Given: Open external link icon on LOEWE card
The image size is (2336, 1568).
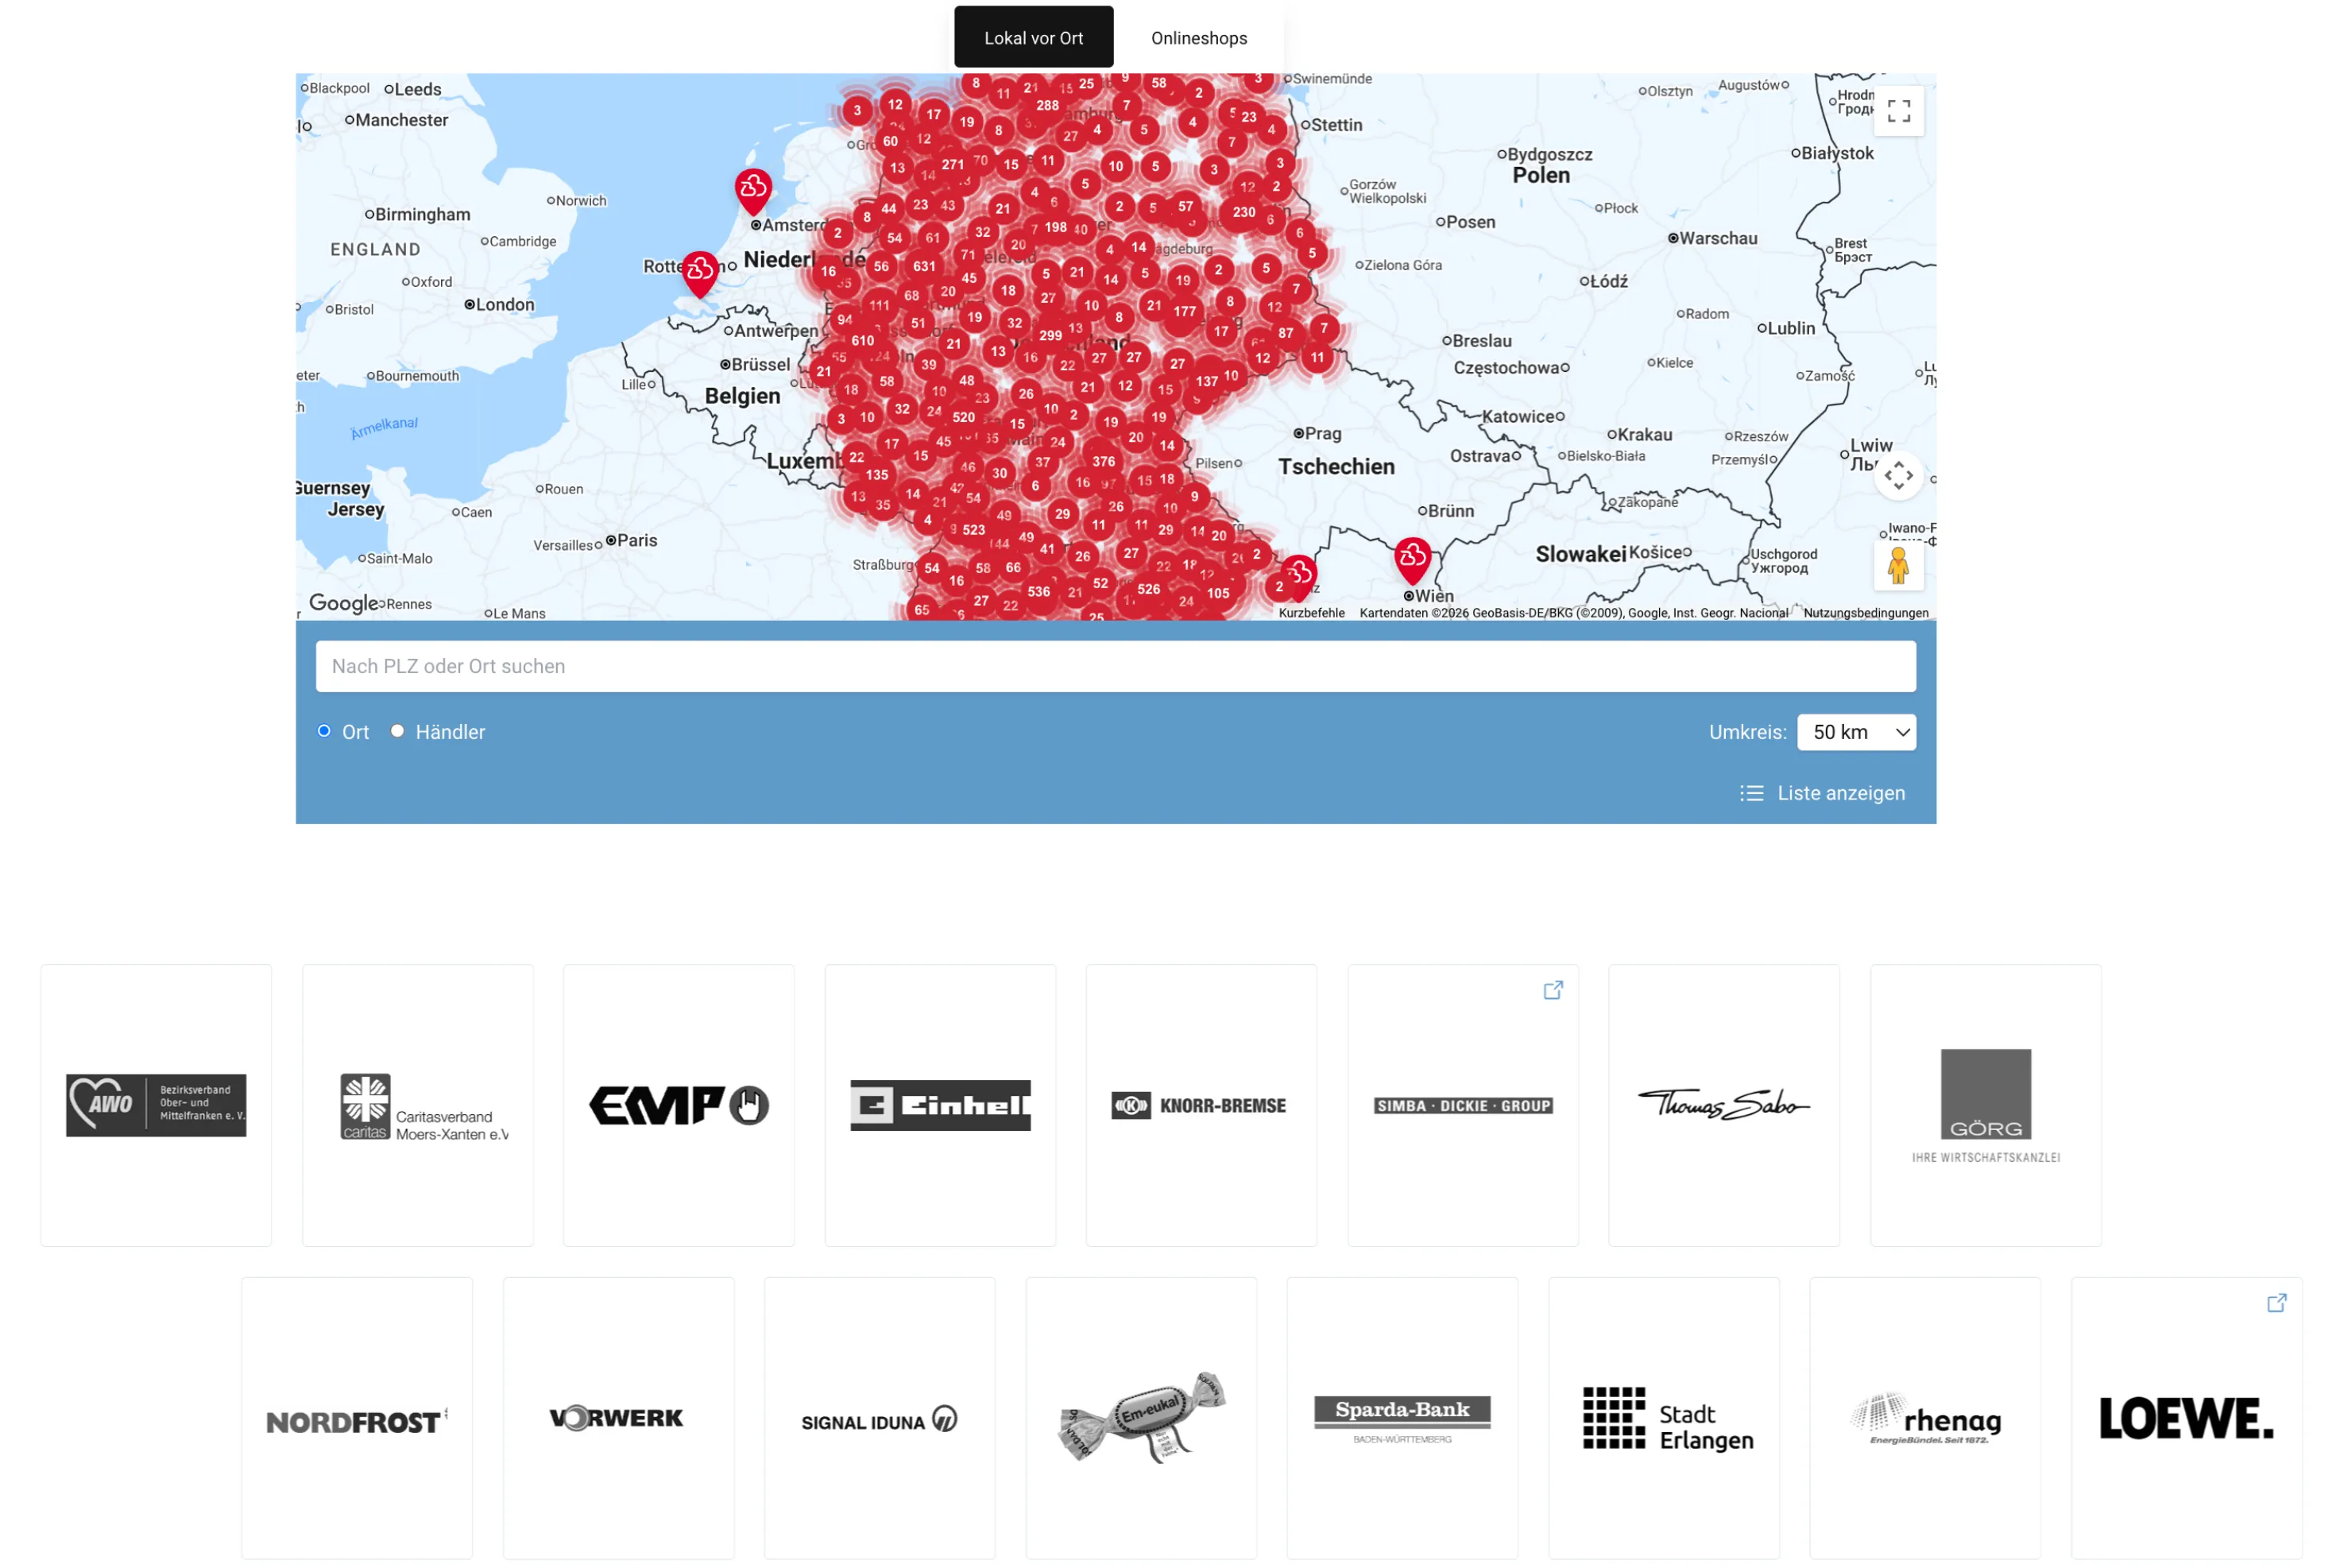Looking at the screenshot, I should (x=2276, y=1303).
